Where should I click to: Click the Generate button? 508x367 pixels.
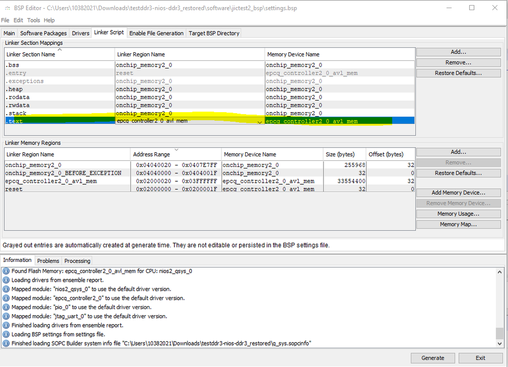(x=433, y=358)
